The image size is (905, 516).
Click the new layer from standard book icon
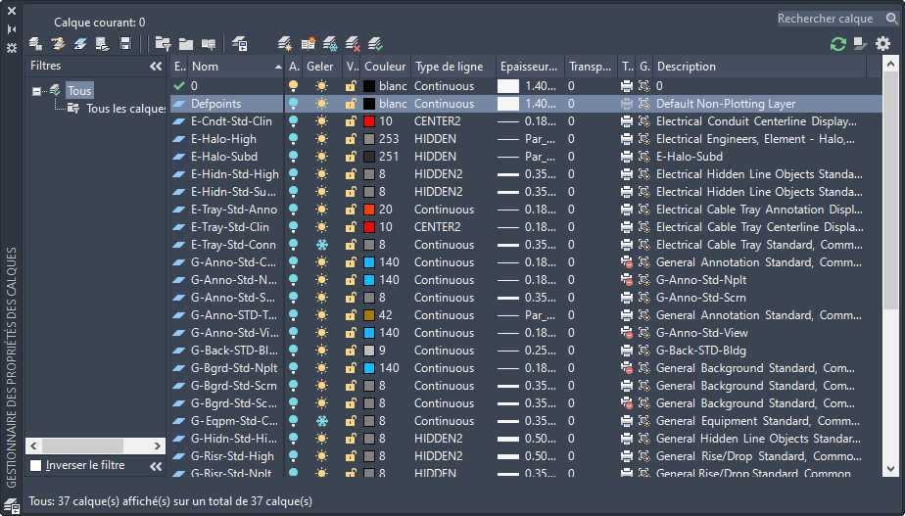pos(308,43)
